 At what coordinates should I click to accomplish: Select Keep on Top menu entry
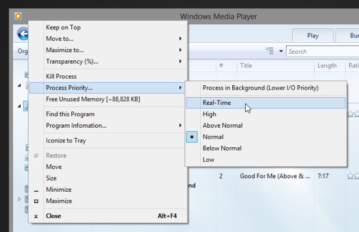[x=108, y=28]
